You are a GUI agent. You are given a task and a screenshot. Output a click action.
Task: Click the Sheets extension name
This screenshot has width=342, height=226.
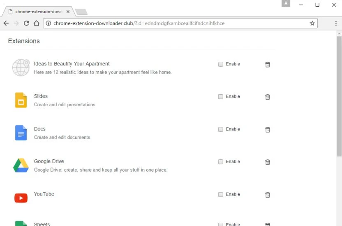click(42, 224)
